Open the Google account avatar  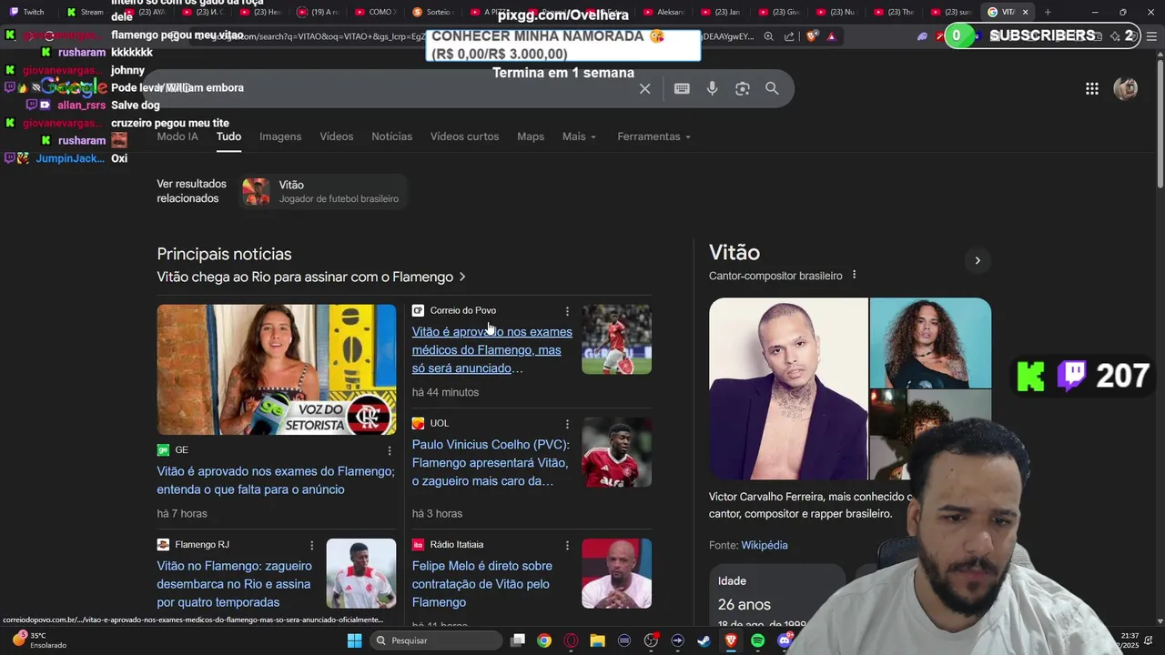coord(1126,88)
